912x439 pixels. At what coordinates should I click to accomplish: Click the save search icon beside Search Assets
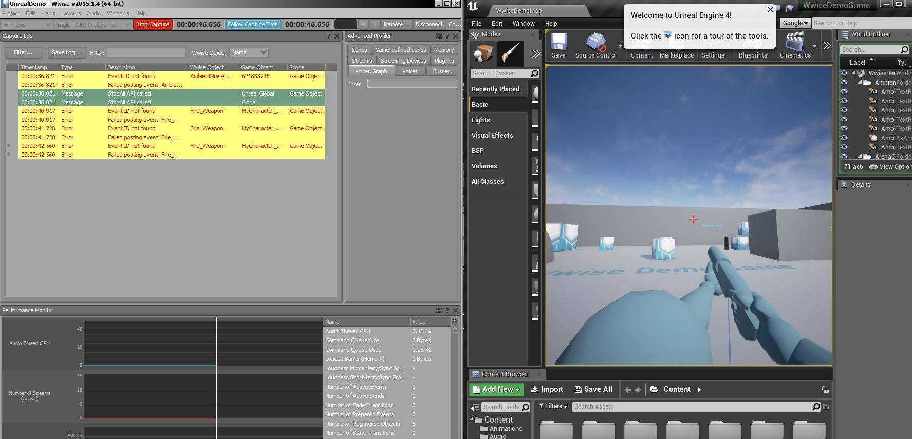coord(826,407)
